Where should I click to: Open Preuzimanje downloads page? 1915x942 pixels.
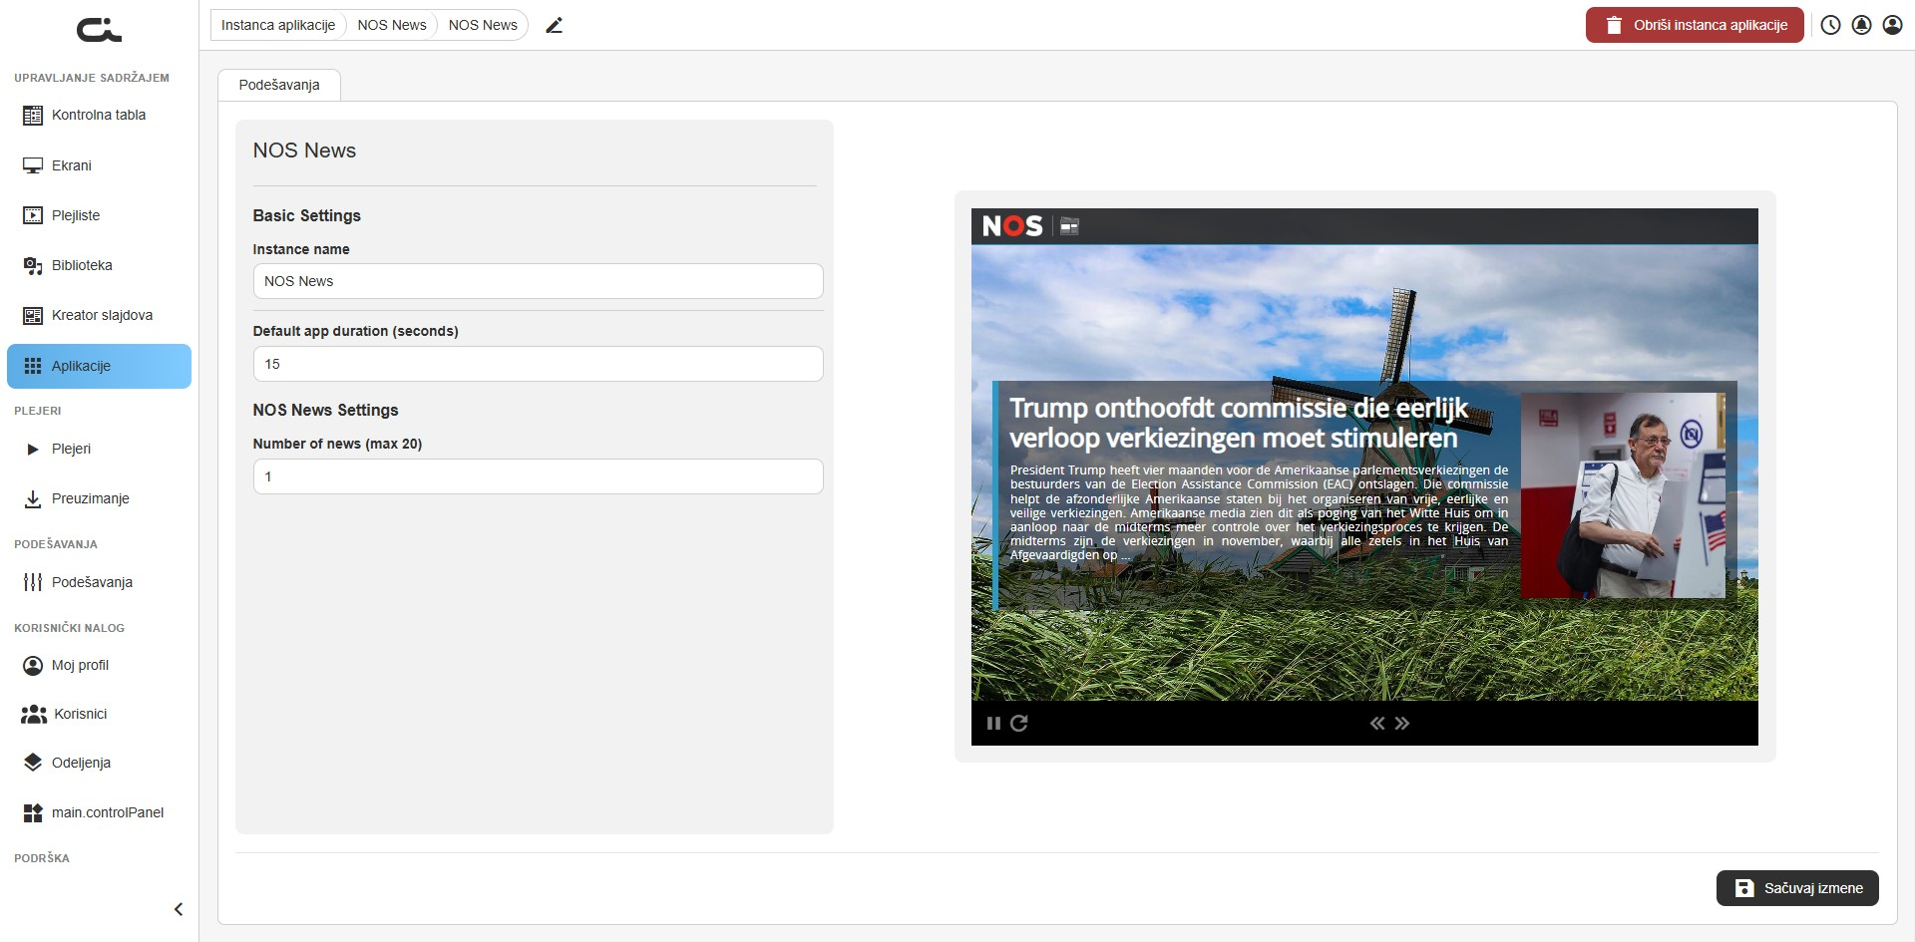99,498
